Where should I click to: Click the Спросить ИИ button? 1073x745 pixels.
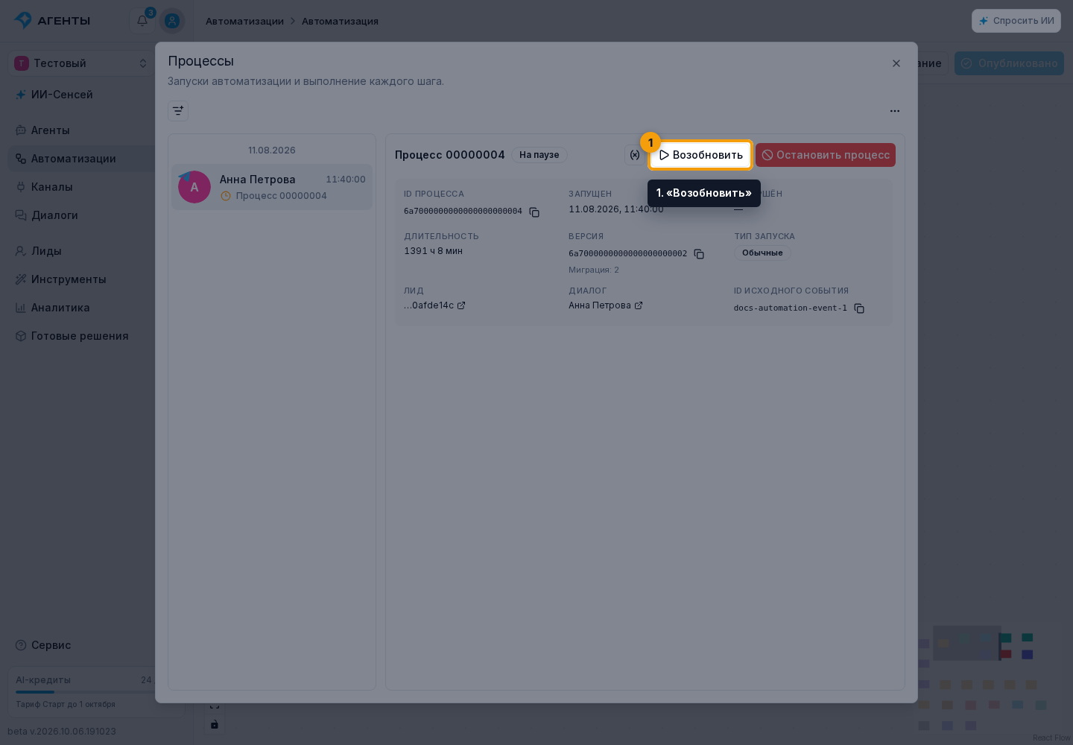tap(1016, 21)
